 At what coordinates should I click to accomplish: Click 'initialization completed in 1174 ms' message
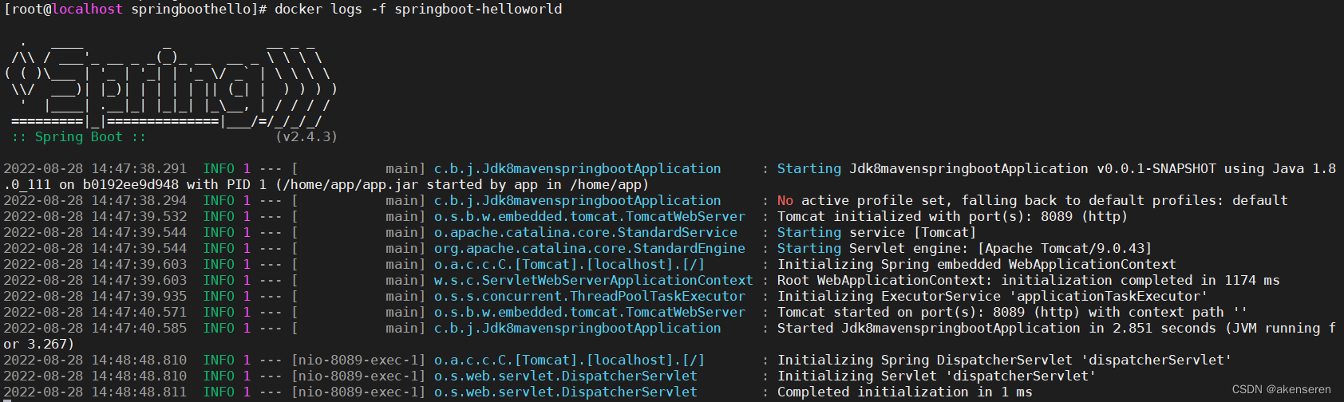1140,281
